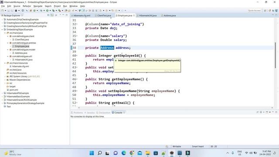Open File Explorer from the taskbar
The image size is (279, 157).
click(x=148, y=153)
